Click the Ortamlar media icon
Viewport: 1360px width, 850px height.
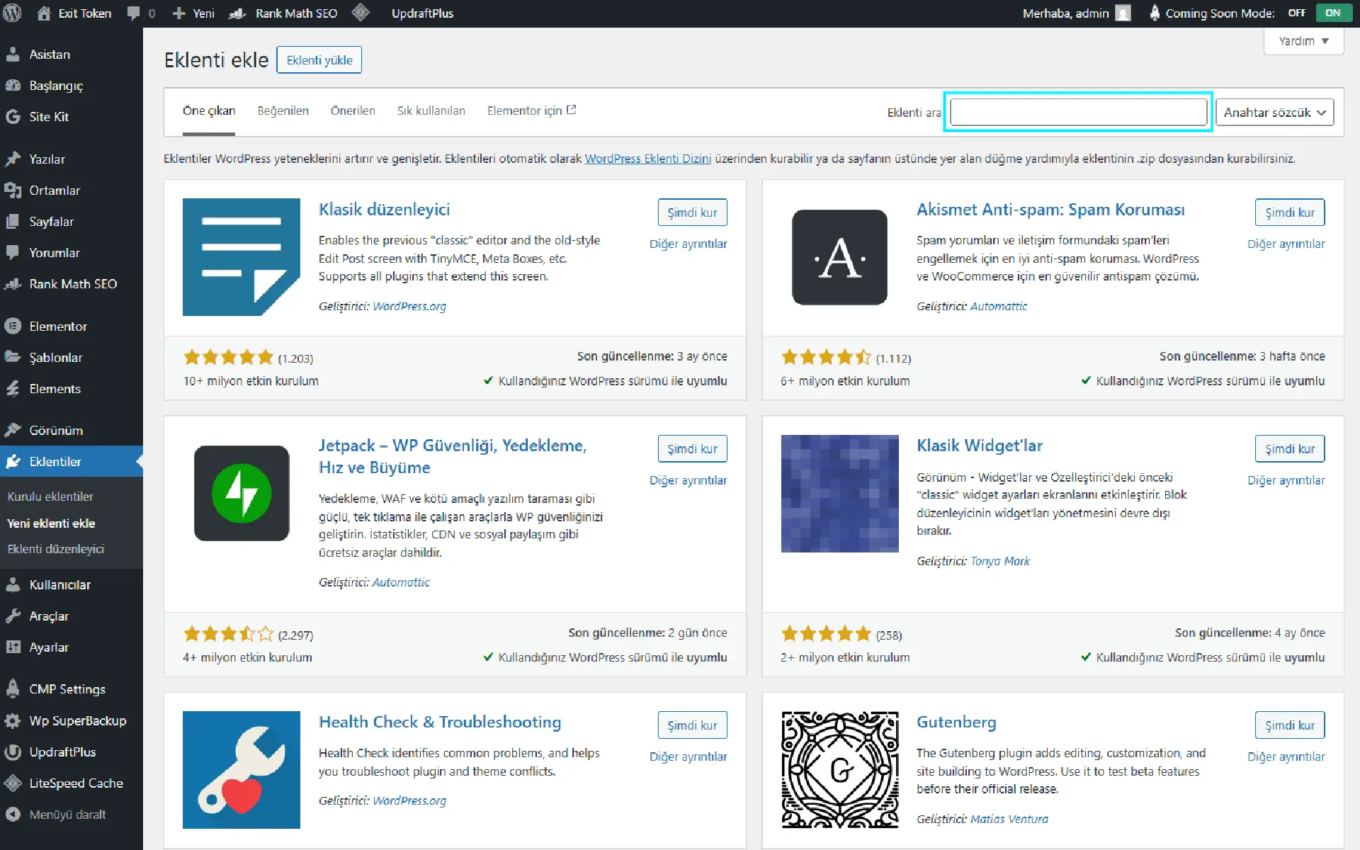(13, 190)
